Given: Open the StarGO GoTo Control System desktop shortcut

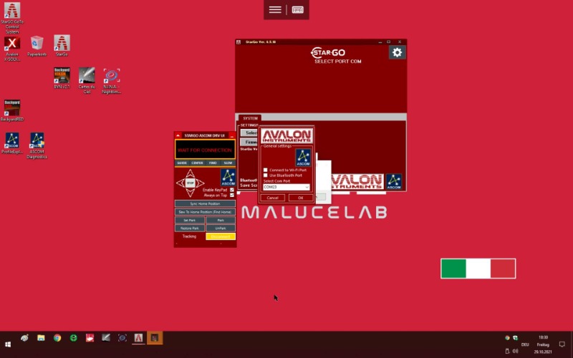Looking at the screenshot, I should coord(12,18).
